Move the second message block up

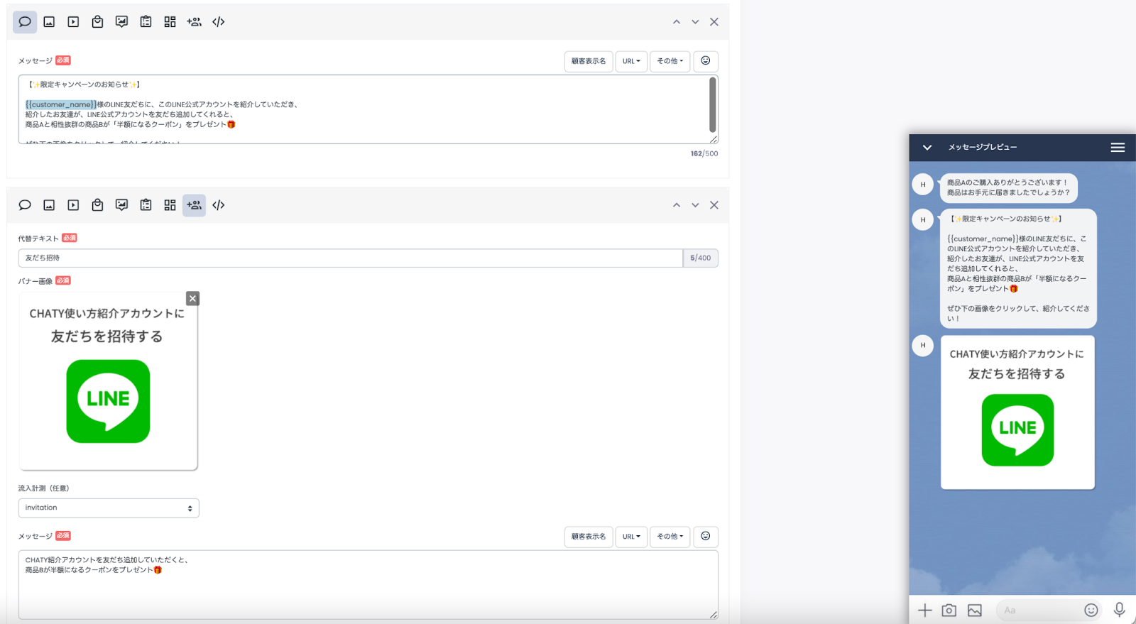(677, 205)
